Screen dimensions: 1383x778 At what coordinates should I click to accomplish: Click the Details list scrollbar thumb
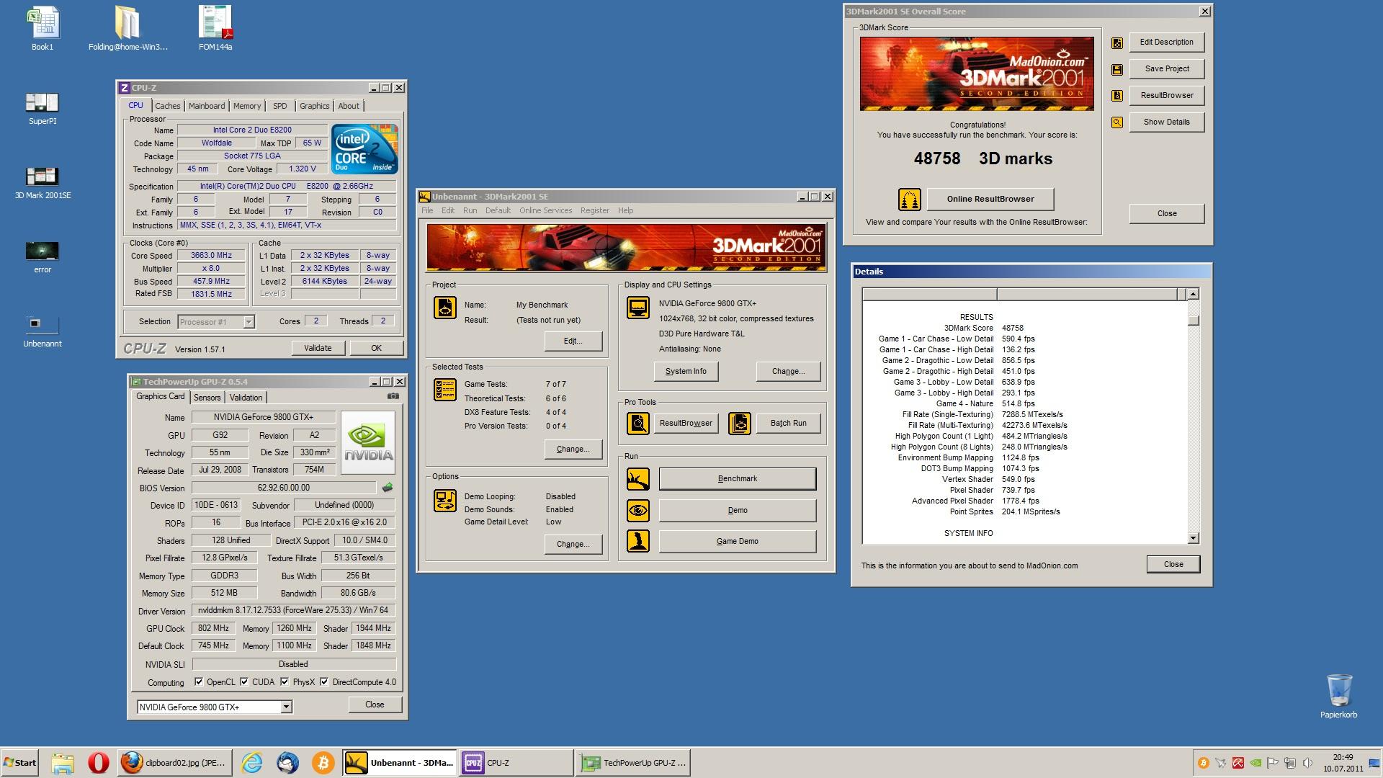point(1193,320)
